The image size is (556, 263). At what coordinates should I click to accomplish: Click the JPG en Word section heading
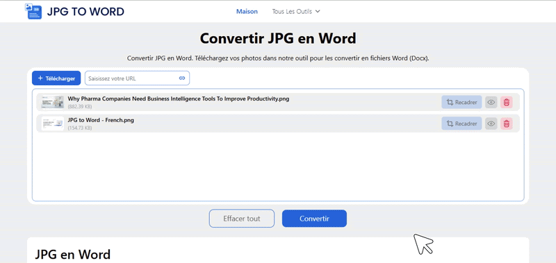[x=73, y=255]
